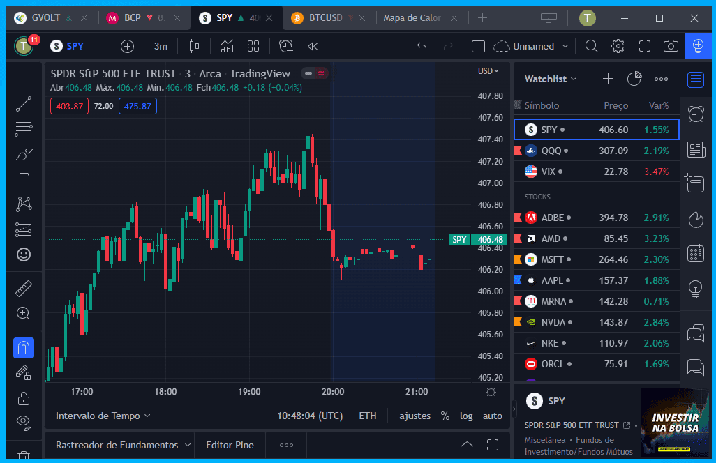Expand the Intervalo de Tempo menu
The width and height of the screenshot is (716, 463).
[x=103, y=416]
